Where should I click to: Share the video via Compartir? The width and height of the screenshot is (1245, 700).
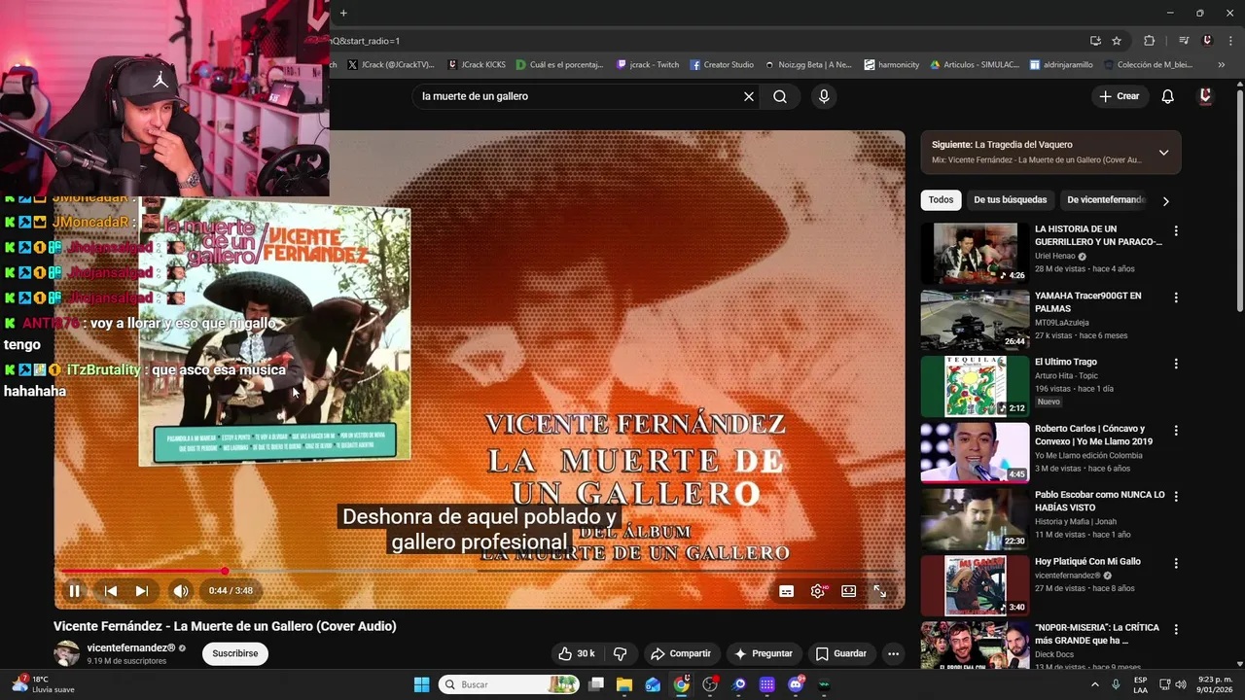[x=681, y=653]
